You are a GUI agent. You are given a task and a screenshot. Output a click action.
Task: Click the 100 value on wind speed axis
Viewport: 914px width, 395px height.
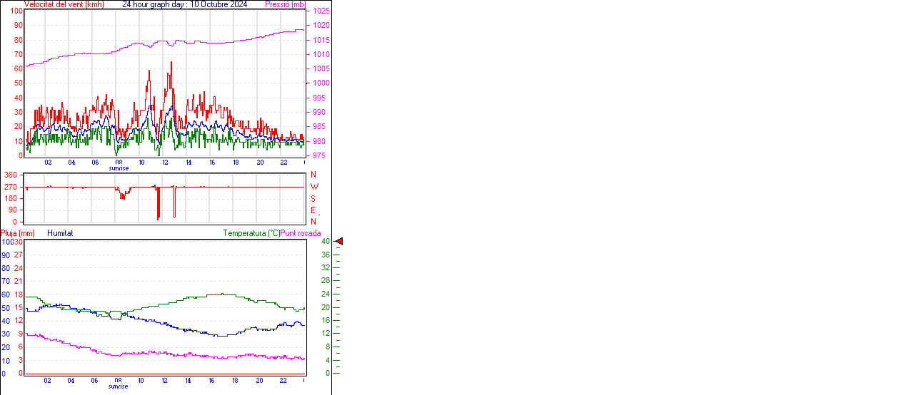pos(16,11)
